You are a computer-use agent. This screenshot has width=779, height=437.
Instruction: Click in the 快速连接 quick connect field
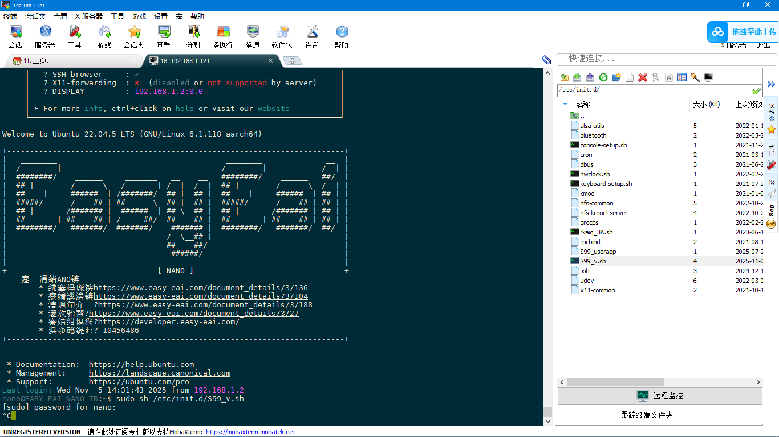[667, 59]
